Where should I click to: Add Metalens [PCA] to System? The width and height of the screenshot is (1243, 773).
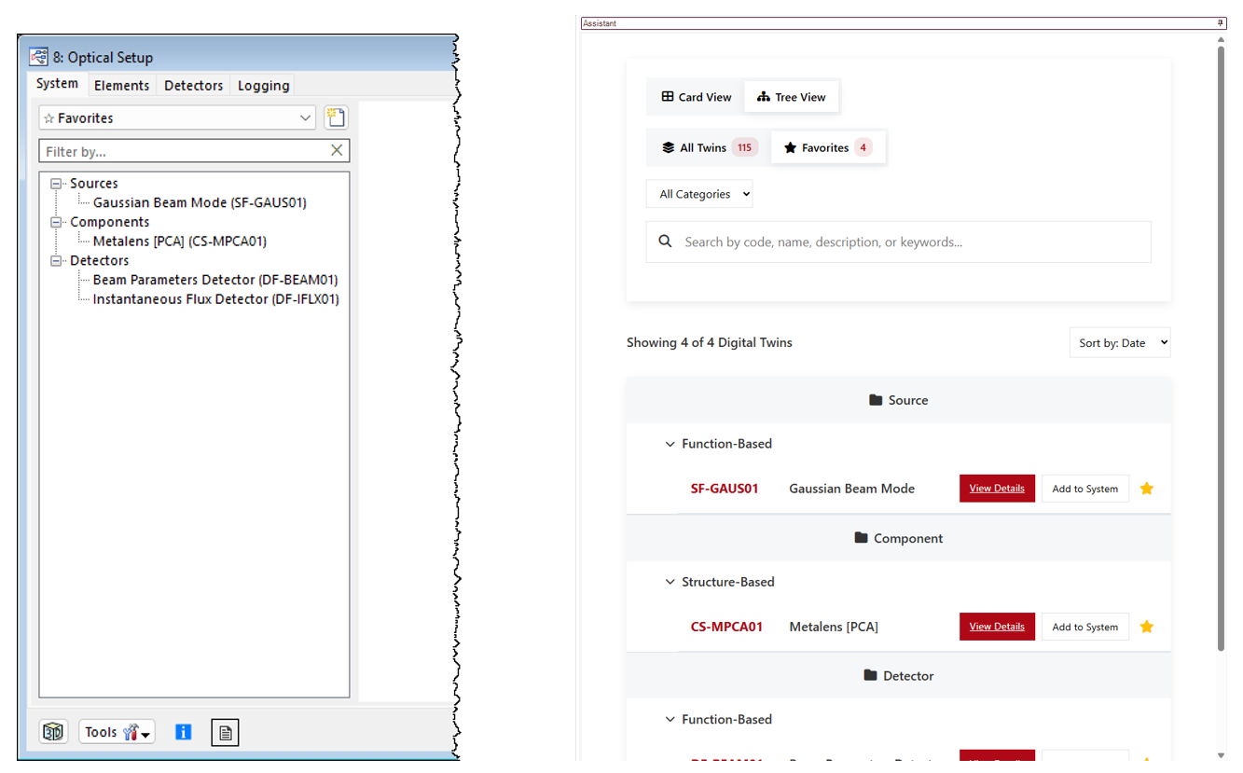coord(1084,627)
